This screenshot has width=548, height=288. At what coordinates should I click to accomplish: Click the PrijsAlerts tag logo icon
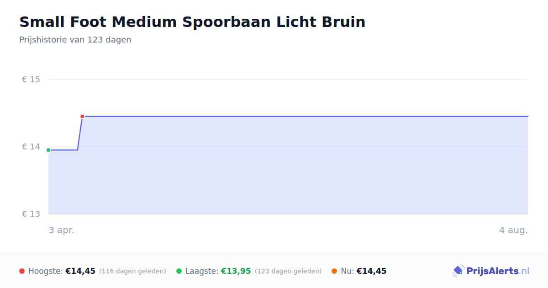click(x=458, y=271)
